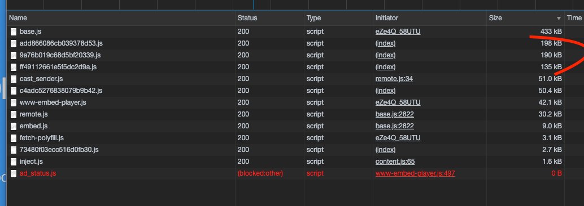584x206 pixels.
Task: Open base.js:2822 initiator of remote.js
Action: tap(394, 114)
